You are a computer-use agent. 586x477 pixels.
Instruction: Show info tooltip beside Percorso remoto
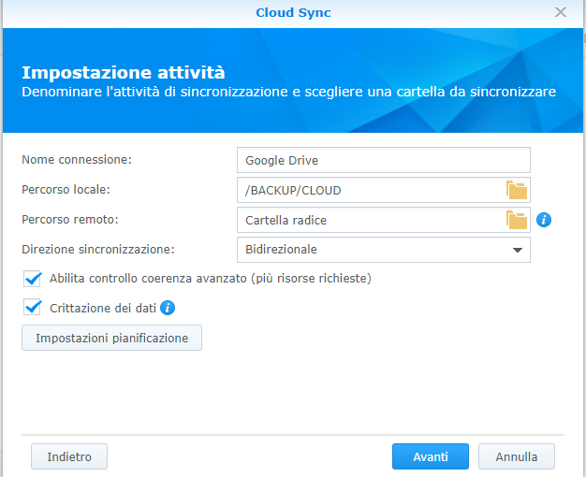[543, 220]
